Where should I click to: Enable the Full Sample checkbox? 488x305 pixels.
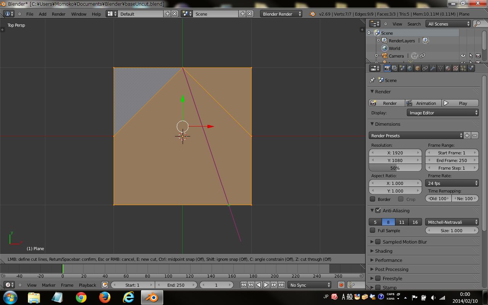373,230
